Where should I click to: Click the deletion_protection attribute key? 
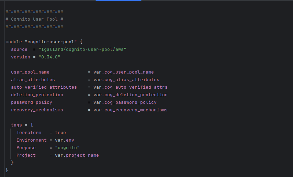click(x=37, y=95)
